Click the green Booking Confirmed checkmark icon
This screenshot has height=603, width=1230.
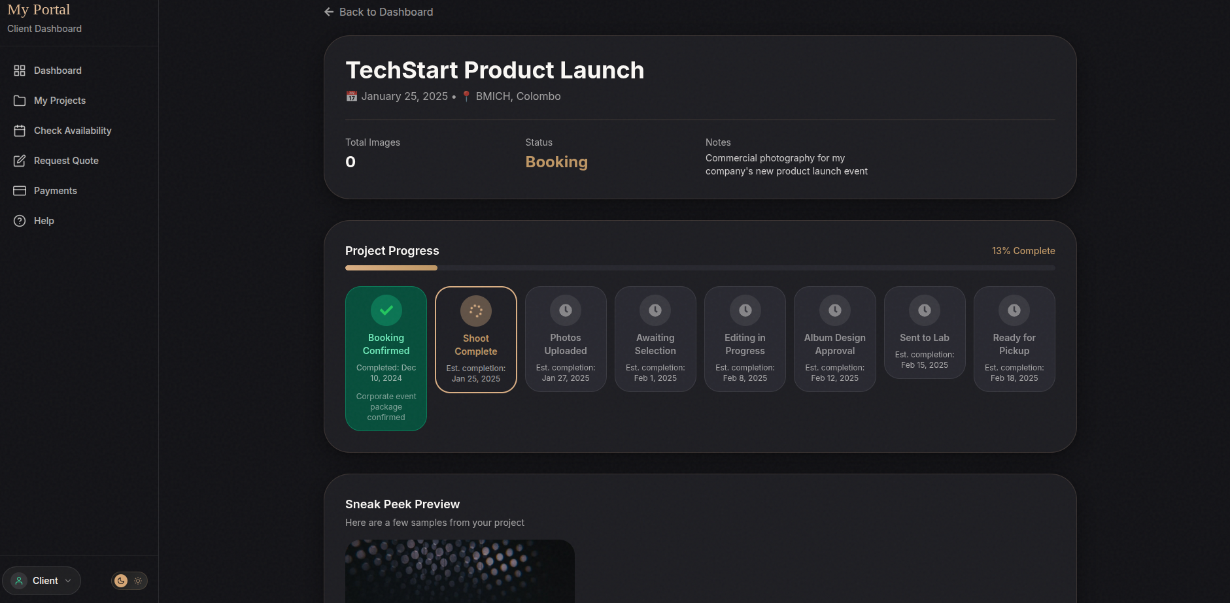(386, 310)
